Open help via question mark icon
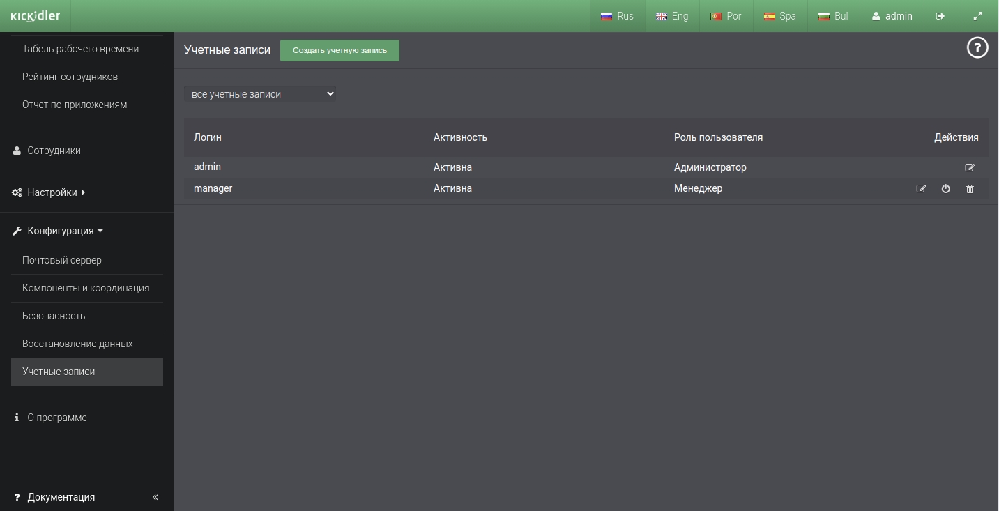999x511 pixels. tap(977, 47)
